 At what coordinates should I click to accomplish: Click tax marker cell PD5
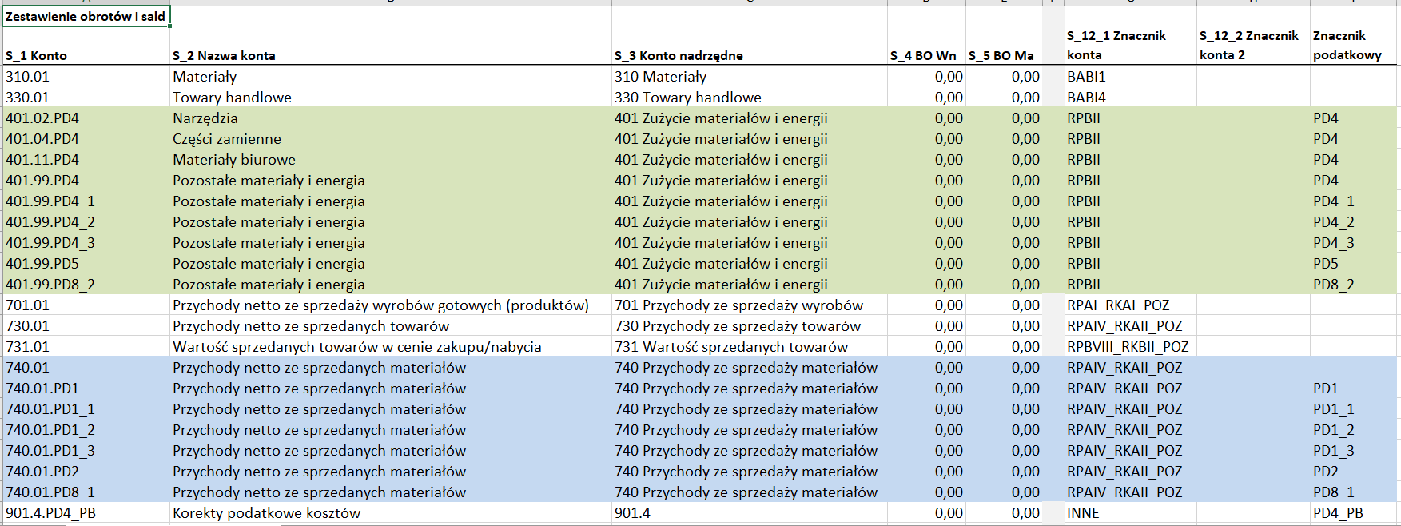[1354, 263]
